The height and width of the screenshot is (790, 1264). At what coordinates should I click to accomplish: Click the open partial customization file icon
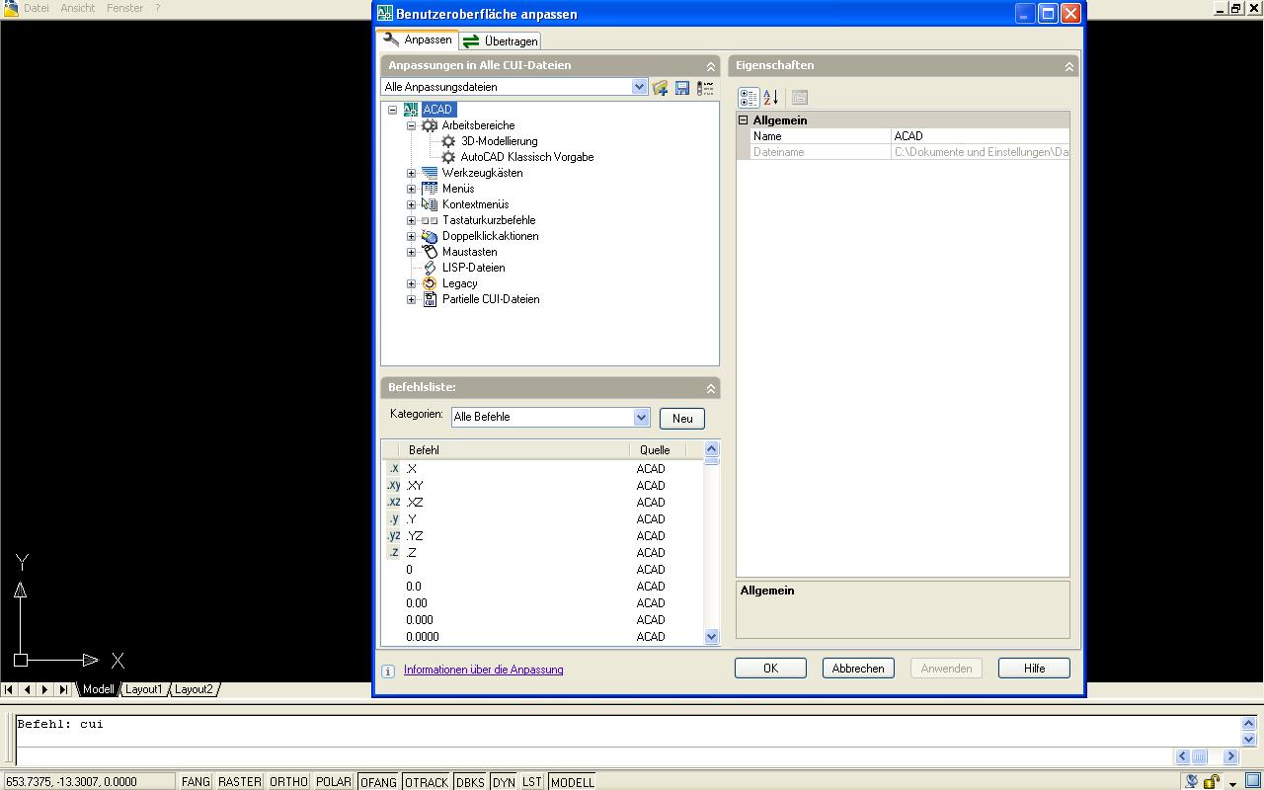tap(660, 88)
